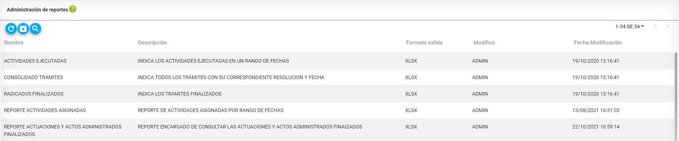The image size is (679, 141).
Task: Select the REPORTE ACTIVIDADES ASIGNADAS row
Action: 337,111
